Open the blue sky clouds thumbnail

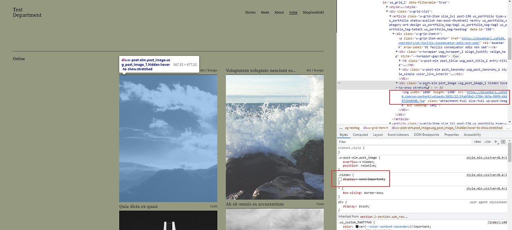click(x=168, y=138)
